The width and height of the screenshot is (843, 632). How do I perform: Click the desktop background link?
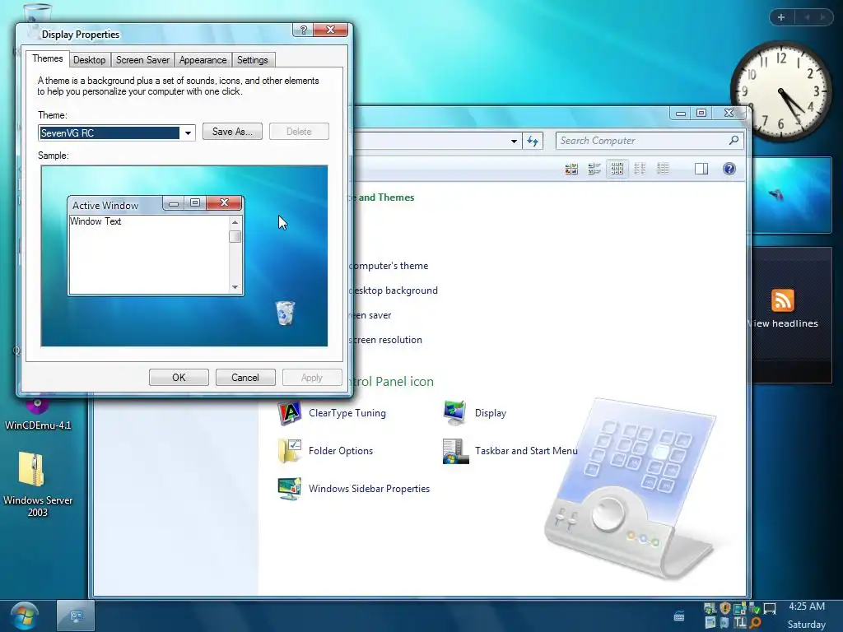coord(394,290)
